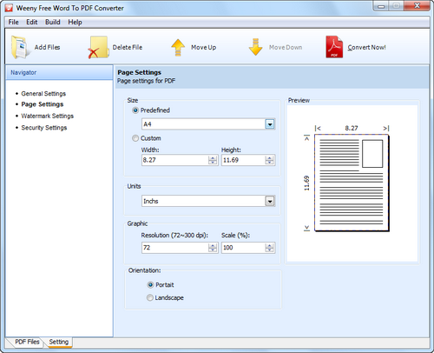Image resolution: width=434 pixels, height=353 pixels.
Task: Choose Portait orientation radio button
Action: pyautogui.click(x=150, y=285)
